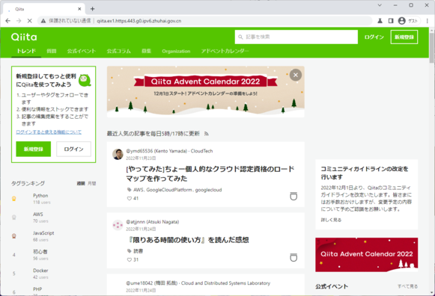Open the red Qiita Advent Calendar 2022 sidebar banner
Viewport: 435px width, 296px height.
(x=366, y=255)
